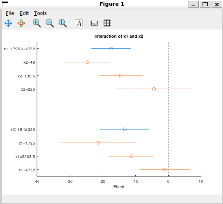This screenshot has width=223, height=204.
Task: Select the Rotate tool icon
Action: (21, 23)
